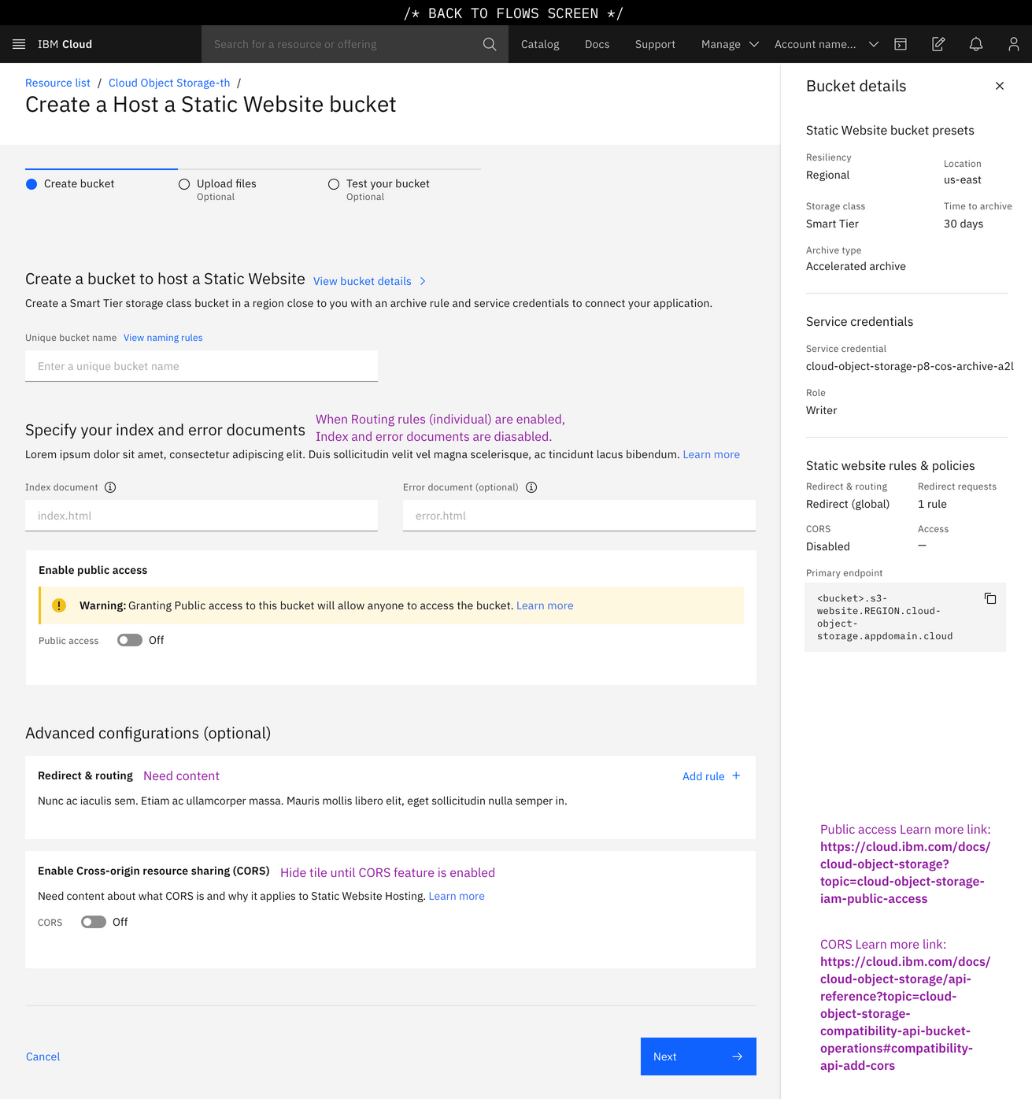Viewport: 1032px width, 1099px height.
Task: Click the Next button
Action: [x=698, y=1056]
